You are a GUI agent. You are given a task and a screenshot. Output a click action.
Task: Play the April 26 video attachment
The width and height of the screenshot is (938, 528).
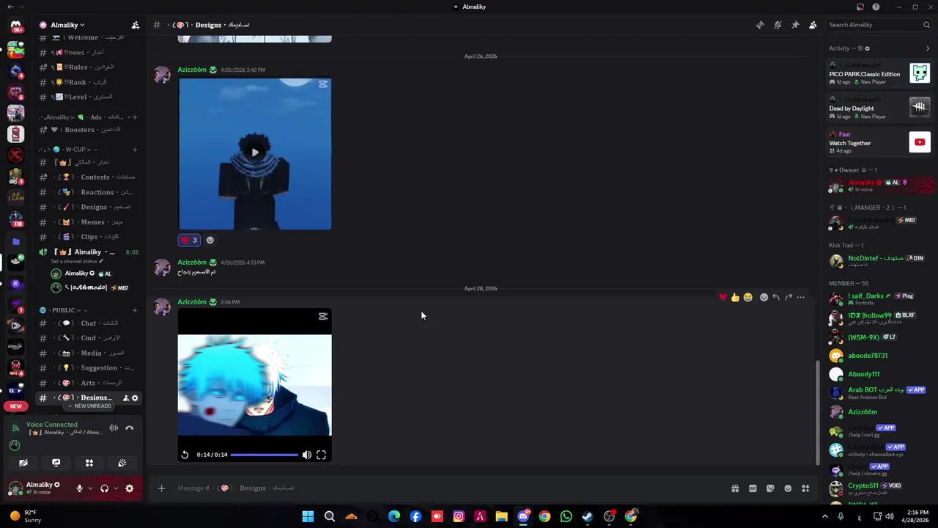pyautogui.click(x=254, y=153)
